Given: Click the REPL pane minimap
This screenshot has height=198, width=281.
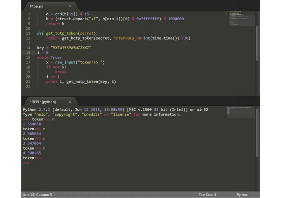Looking at the screenshot, I should (241, 112).
